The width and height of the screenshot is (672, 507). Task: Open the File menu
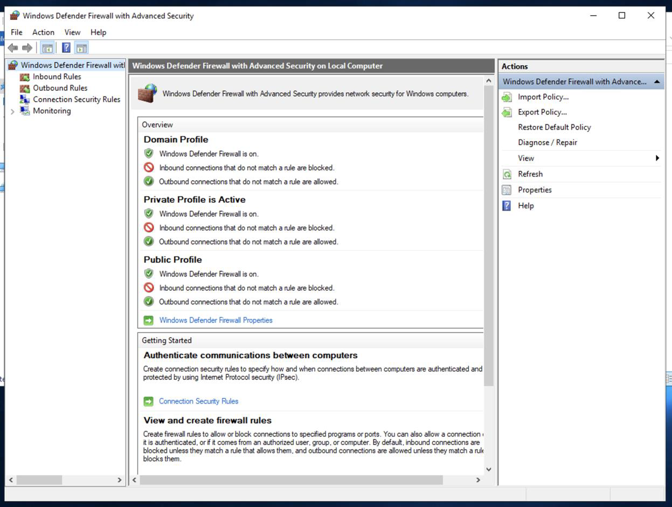coord(17,32)
